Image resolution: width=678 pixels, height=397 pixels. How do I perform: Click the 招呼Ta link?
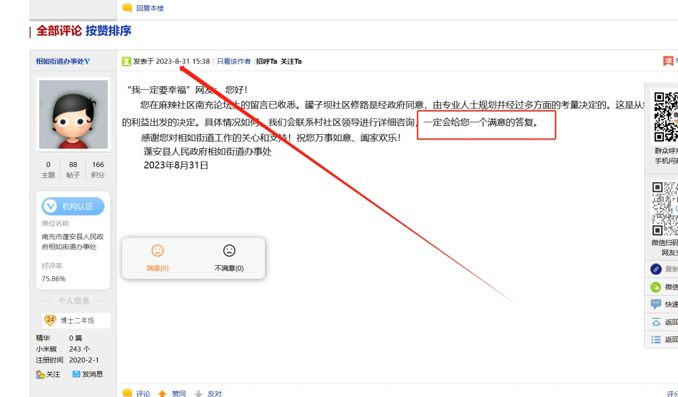(x=266, y=61)
